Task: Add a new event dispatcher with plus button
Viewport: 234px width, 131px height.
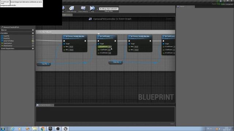Action: (x=33, y=48)
